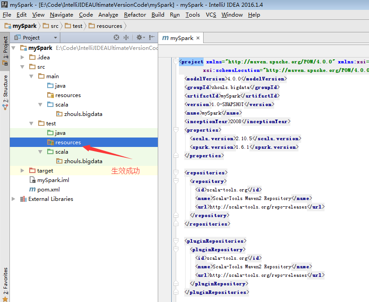Viewport: 369px width, 302px height.
Task: Hide the Project tool window
Action: point(152,37)
